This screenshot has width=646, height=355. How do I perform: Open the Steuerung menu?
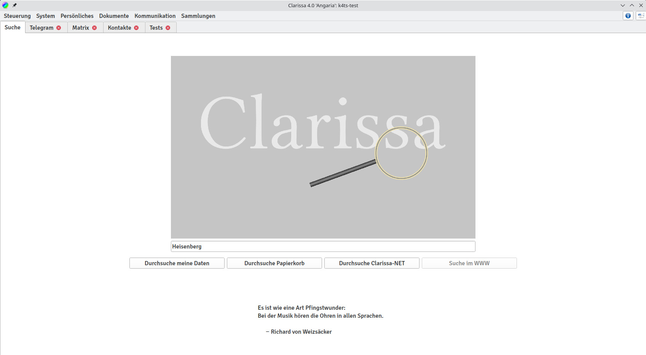17,16
